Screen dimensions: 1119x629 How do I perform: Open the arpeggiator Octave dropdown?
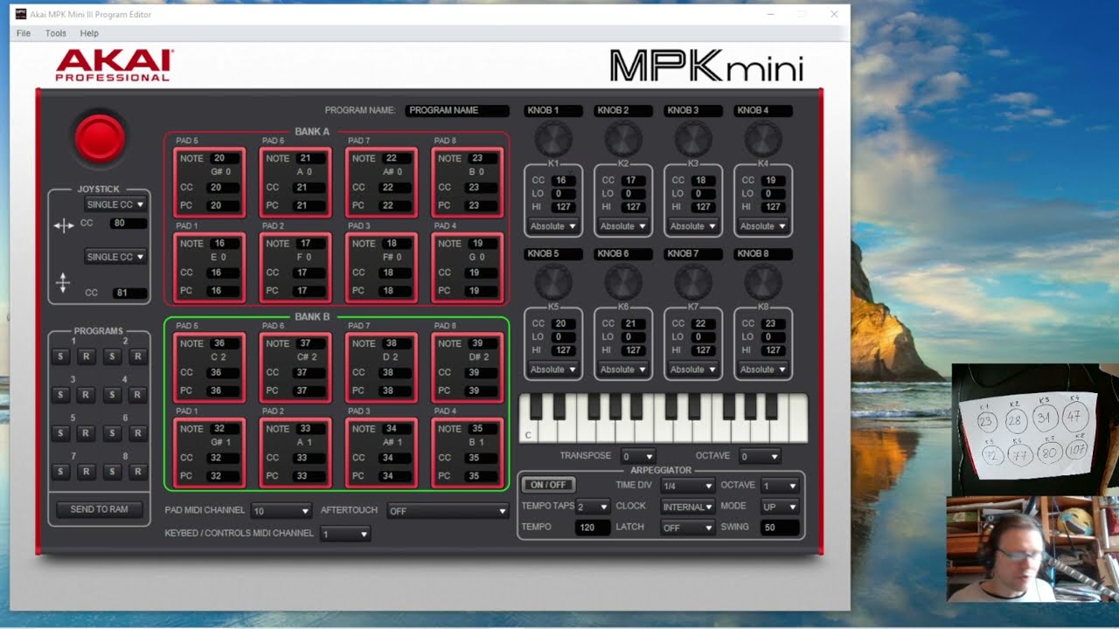tap(780, 486)
